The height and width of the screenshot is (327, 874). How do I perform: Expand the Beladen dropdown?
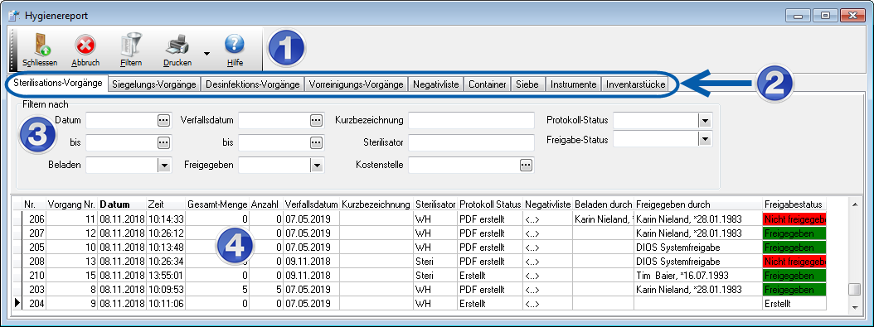pos(164,166)
